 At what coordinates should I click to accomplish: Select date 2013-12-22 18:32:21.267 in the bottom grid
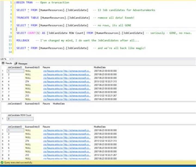[105, 155]
